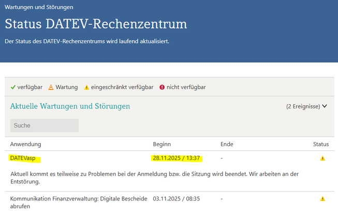The image size is (338, 218).
Task: Click the subtitle about laufend aktualisiert
Action: point(87,41)
